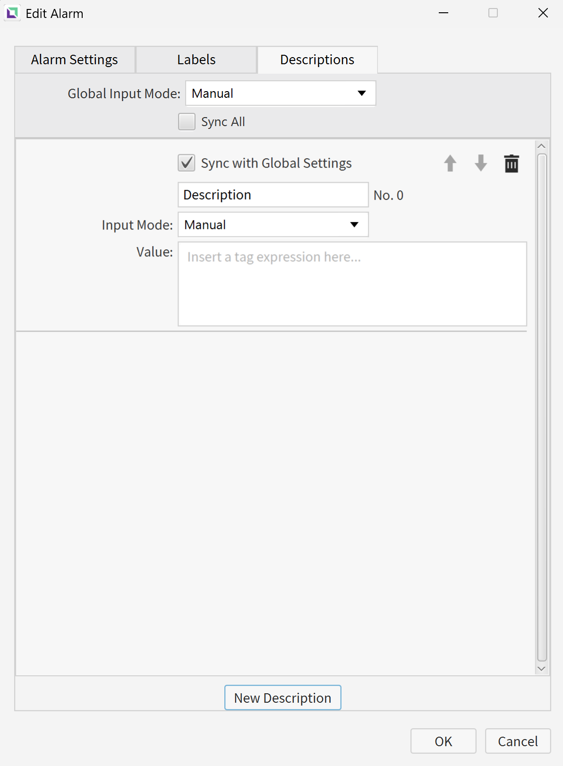Screen dimensions: 563x766
Task: Click the scrollbar up arrow
Action: click(542, 146)
